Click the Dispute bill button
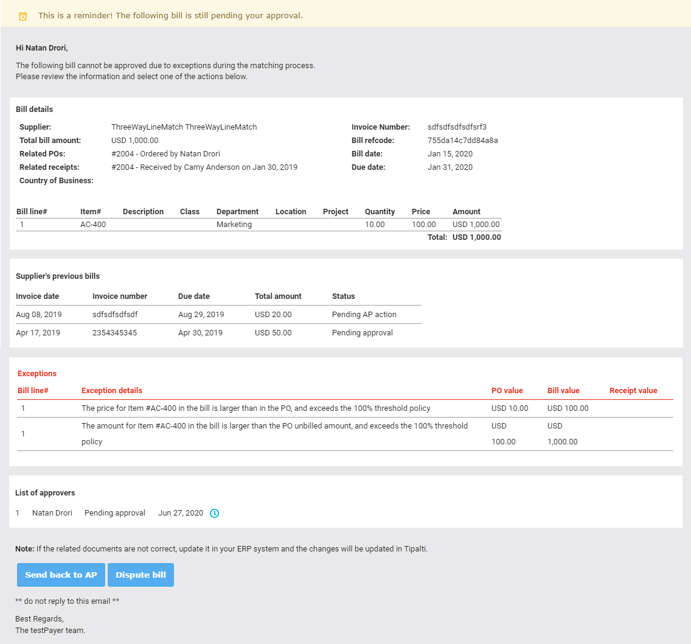 [x=141, y=575]
